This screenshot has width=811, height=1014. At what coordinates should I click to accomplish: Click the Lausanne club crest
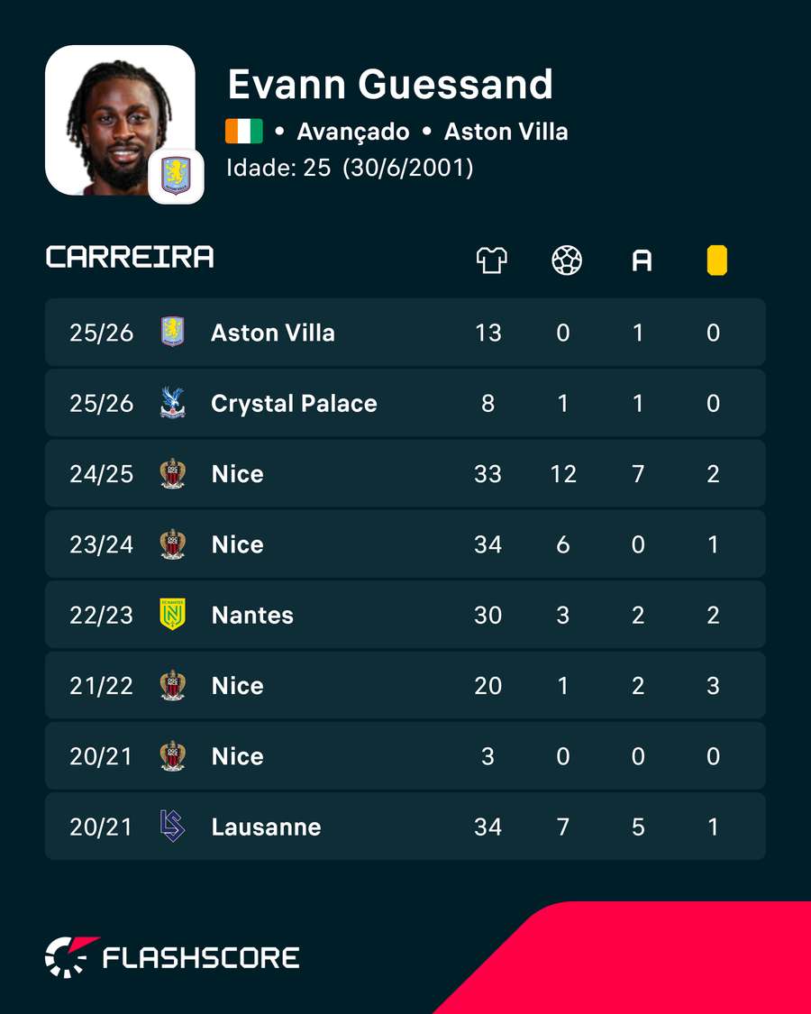pos(173,827)
